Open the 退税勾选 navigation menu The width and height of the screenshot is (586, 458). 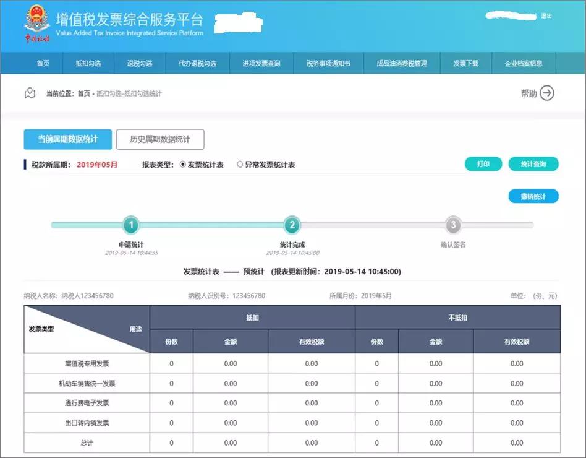(x=139, y=63)
